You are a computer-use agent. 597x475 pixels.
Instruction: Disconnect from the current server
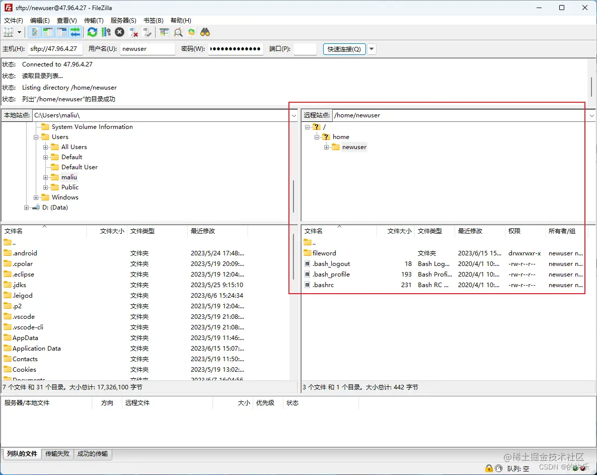133,32
